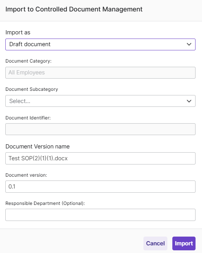The width and height of the screenshot is (202, 253).
Task: Open the Subcategory 'Select...' combo box
Action: [x=100, y=101]
